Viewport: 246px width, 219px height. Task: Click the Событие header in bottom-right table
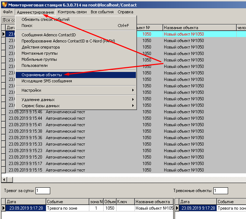coord(231,202)
